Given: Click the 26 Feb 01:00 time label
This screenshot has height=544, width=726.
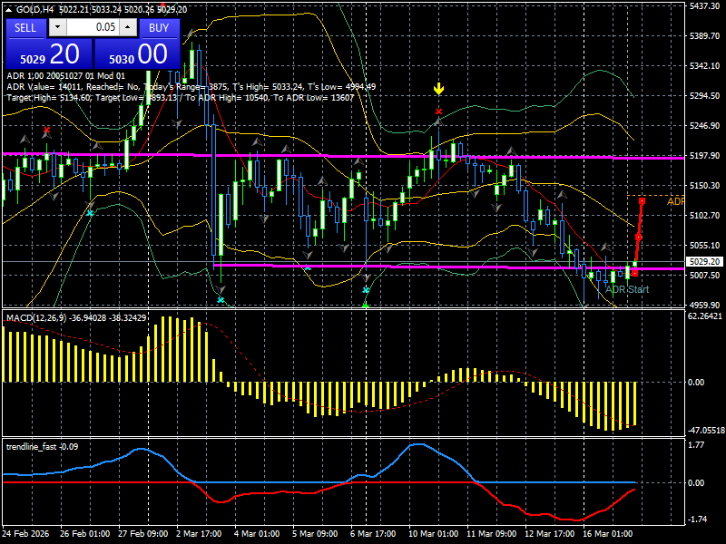Looking at the screenshot, I should [84, 534].
